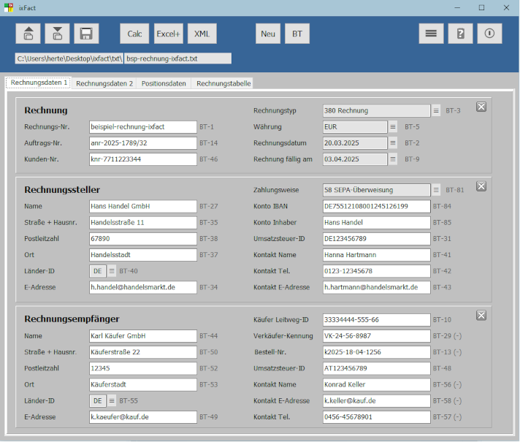Image resolution: width=520 pixels, height=442 pixels.
Task: Click the Käufer Leitweg-ID field
Action: (376, 319)
